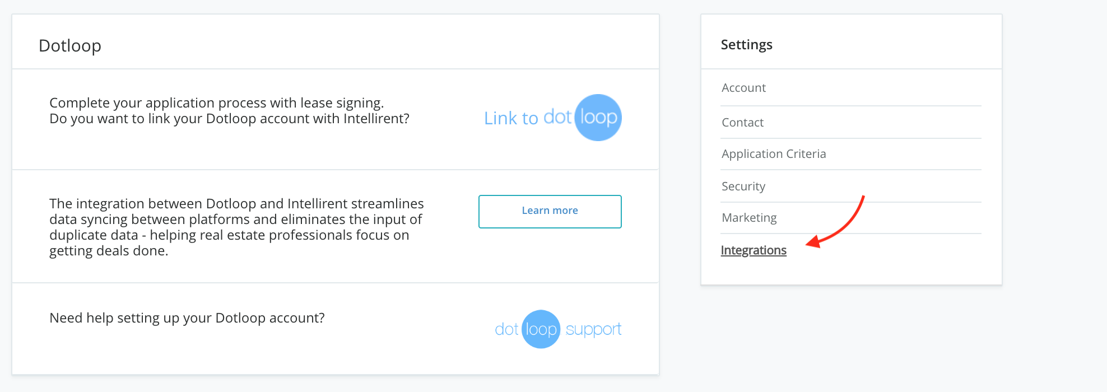
Task: Open the Security settings section
Action: [743, 186]
